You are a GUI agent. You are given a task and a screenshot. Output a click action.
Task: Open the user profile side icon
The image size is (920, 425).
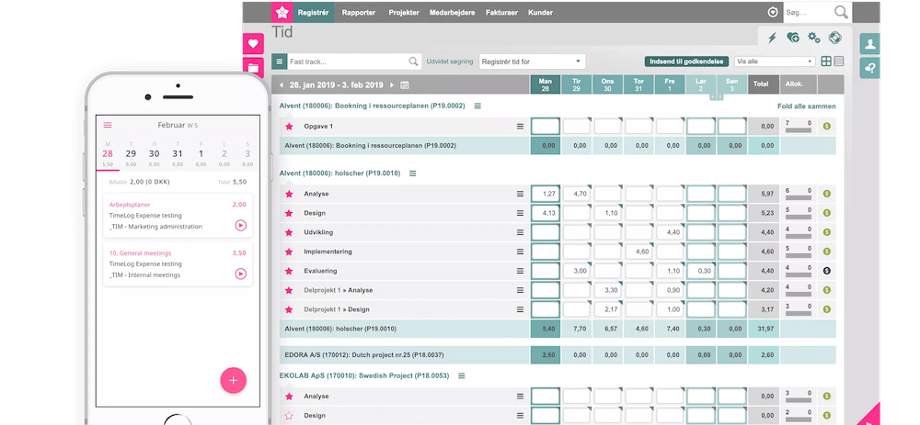pos(869,43)
